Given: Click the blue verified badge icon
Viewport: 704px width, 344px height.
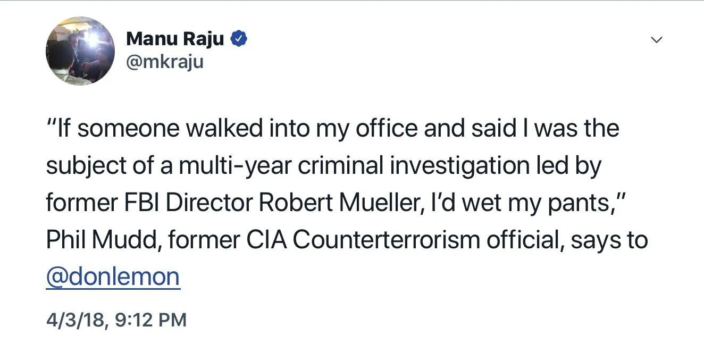Looking at the screenshot, I should pyautogui.click(x=239, y=39).
